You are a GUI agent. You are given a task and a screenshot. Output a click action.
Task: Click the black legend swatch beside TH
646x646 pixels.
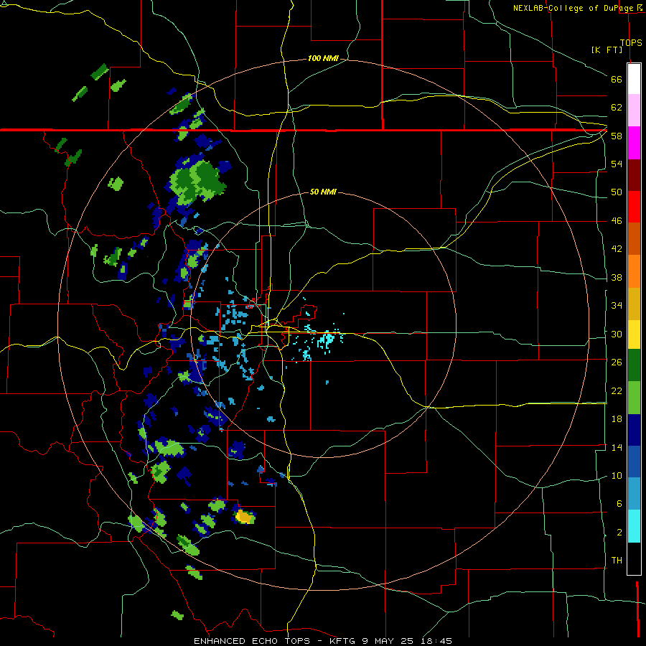tap(634, 558)
